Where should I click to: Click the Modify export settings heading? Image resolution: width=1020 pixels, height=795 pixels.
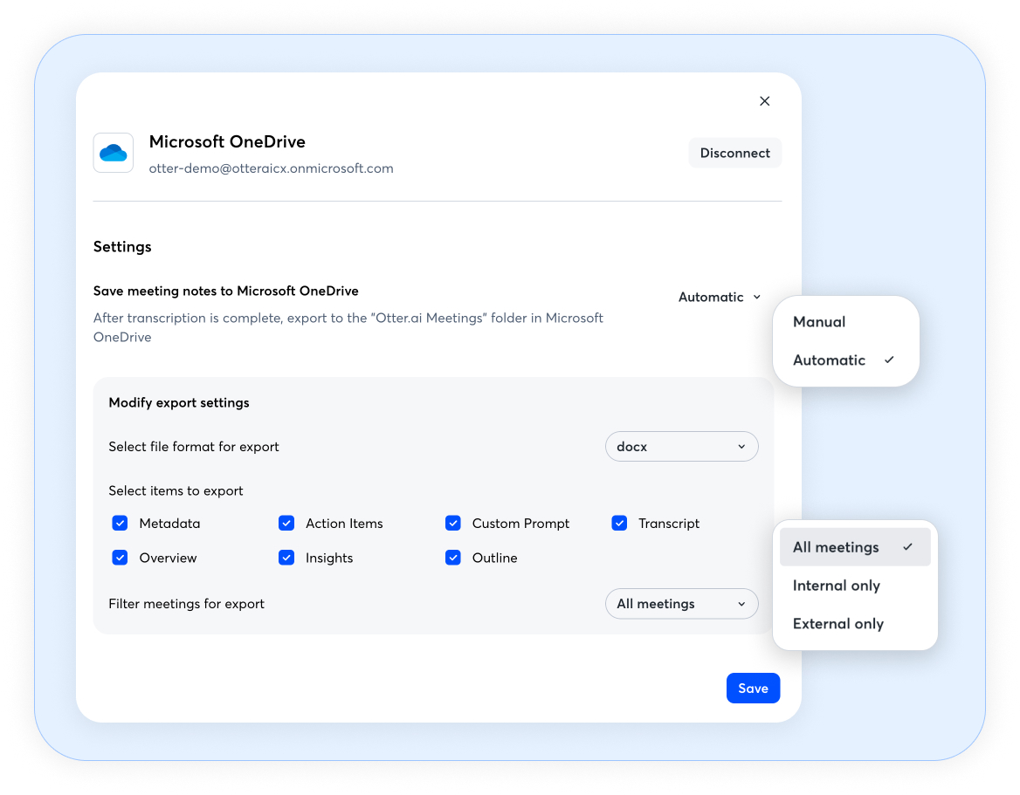tap(179, 402)
